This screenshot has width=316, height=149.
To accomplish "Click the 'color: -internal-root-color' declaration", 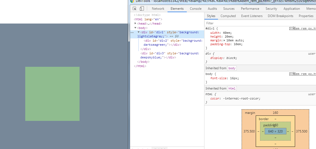I will point(235,98).
